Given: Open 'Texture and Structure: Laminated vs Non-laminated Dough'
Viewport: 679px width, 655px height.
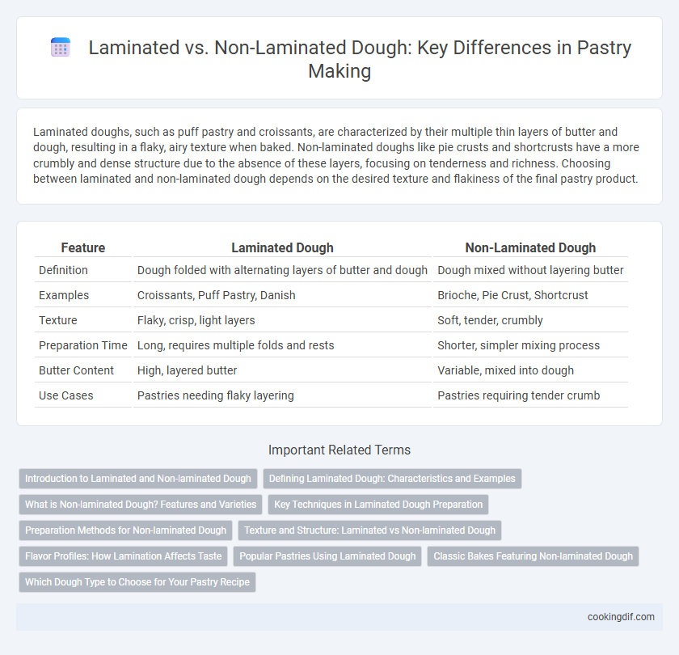Looking at the screenshot, I should (x=370, y=530).
